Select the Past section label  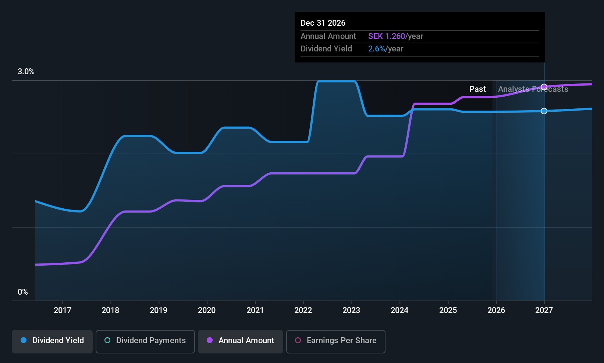[x=477, y=89]
